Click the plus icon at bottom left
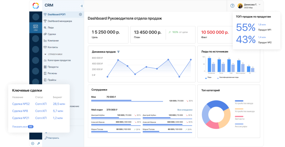 pyautogui.click(x=33, y=143)
